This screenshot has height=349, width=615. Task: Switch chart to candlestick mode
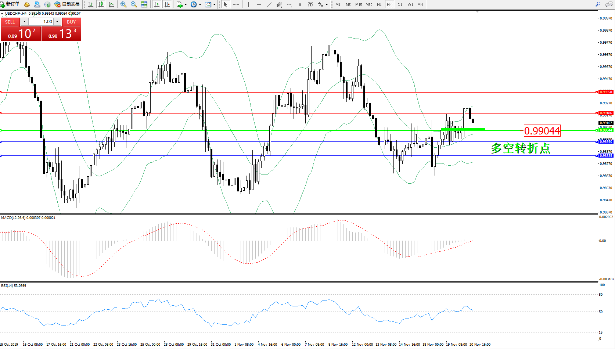(x=101, y=4)
